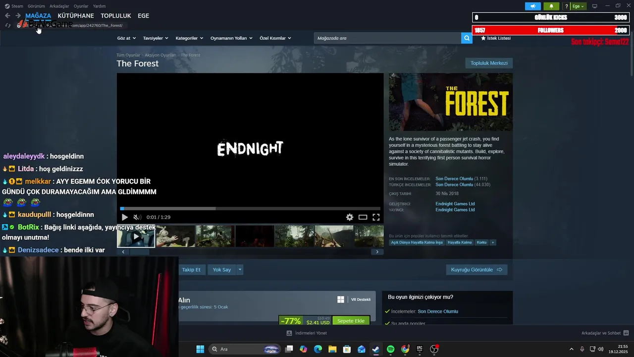Screen dimensions: 634x357
Task: Play the Endnight trailer video
Action: pyautogui.click(x=125, y=217)
